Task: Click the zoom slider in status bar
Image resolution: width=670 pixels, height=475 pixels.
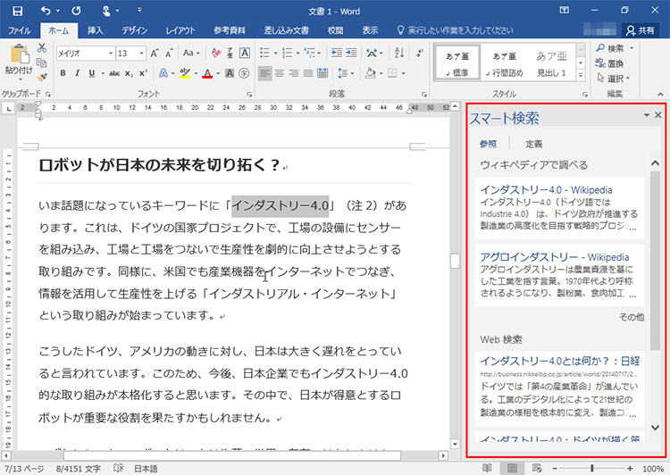Action: pos(591,468)
